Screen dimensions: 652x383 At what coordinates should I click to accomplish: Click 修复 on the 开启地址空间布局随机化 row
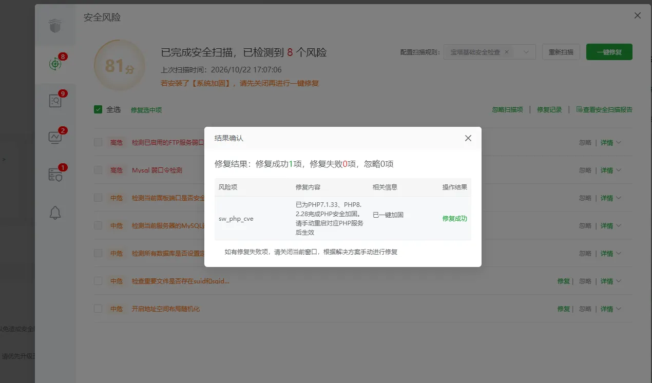(564, 309)
